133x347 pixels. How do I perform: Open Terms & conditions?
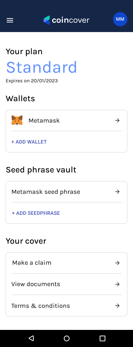point(67,306)
